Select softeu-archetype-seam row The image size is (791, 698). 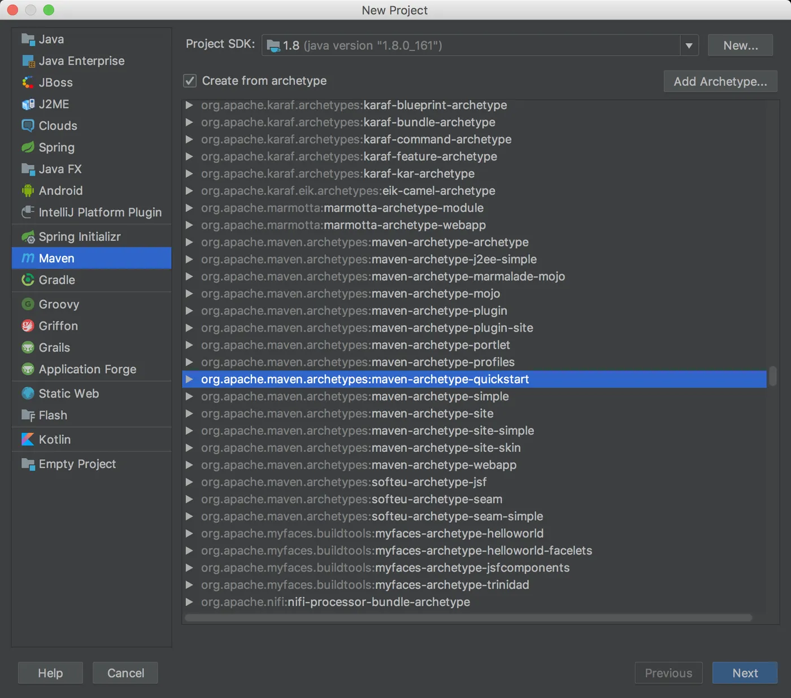point(475,499)
